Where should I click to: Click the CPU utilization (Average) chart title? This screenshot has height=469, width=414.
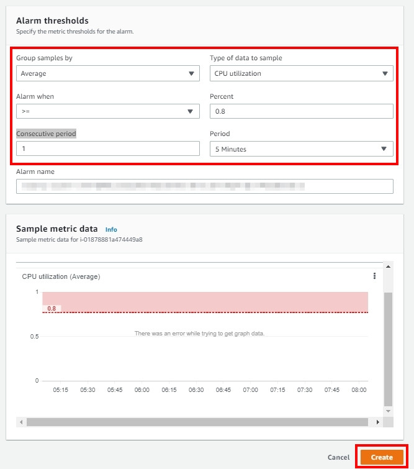pos(61,276)
